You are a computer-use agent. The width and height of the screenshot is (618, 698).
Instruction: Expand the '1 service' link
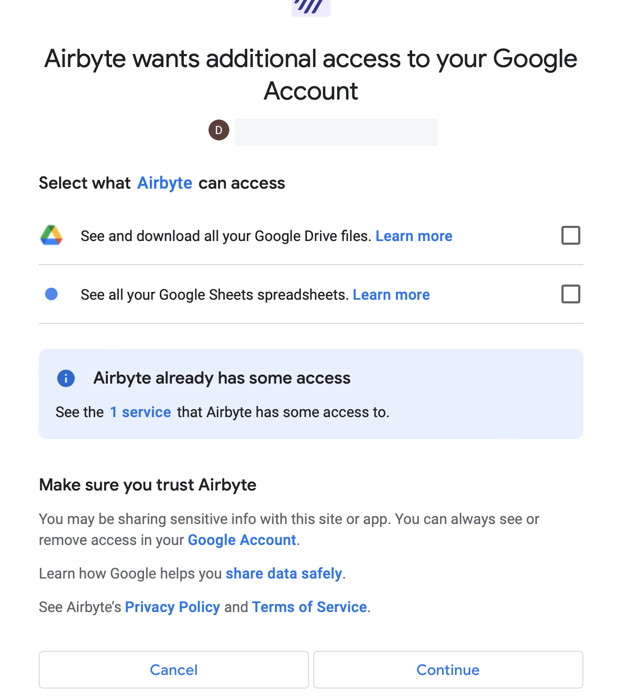(140, 412)
